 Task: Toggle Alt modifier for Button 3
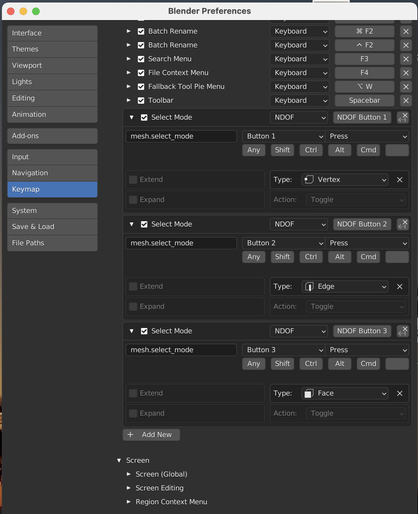pos(340,364)
